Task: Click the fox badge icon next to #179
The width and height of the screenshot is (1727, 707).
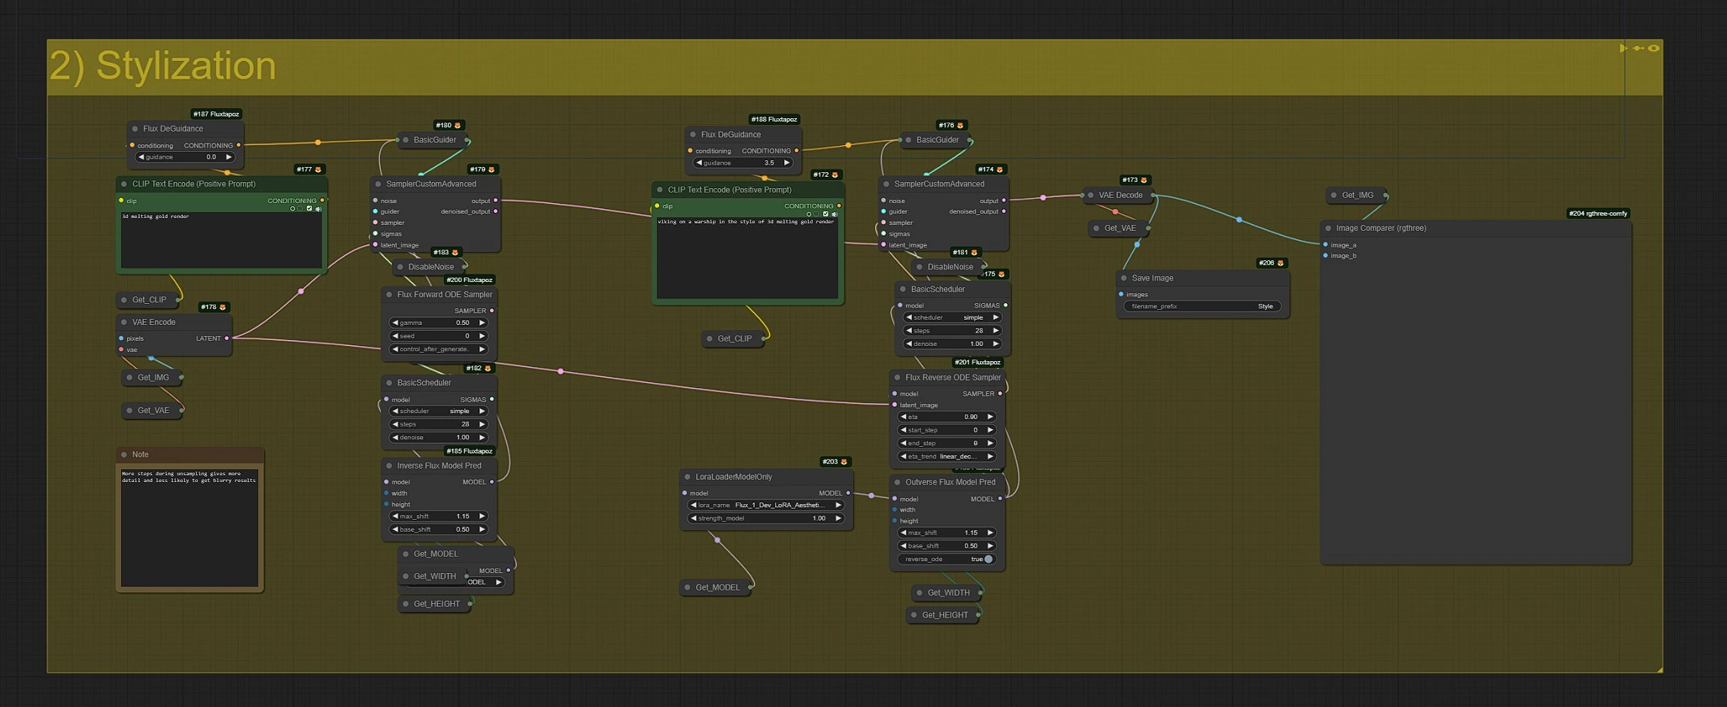Action: pos(491,170)
